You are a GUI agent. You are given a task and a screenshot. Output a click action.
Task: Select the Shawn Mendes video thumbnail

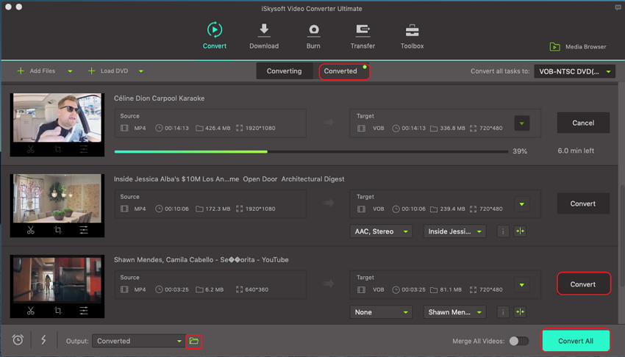point(57,279)
